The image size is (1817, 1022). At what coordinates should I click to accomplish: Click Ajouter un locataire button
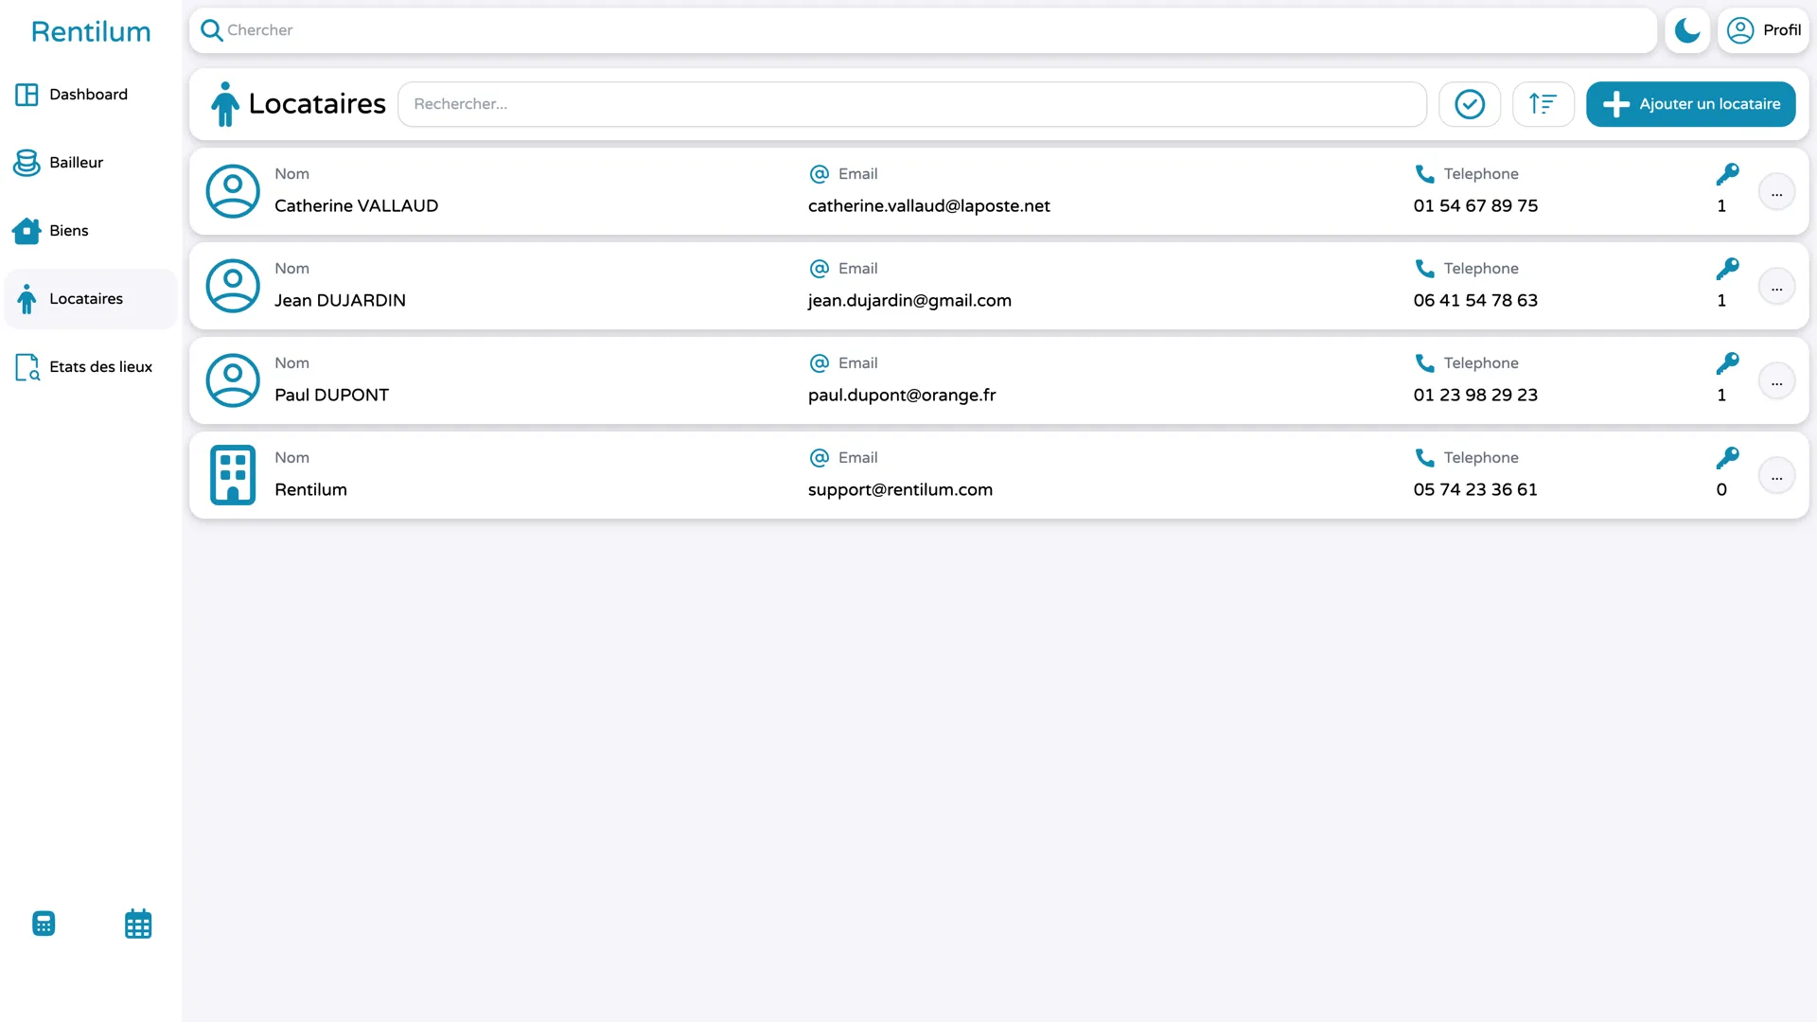(x=1691, y=104)
